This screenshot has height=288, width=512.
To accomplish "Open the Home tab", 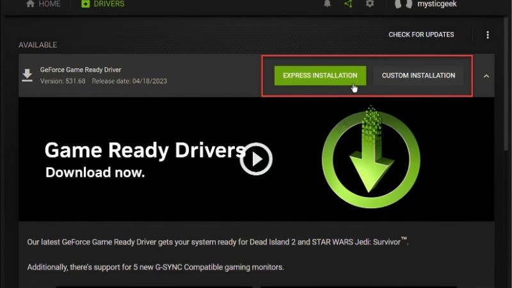I will coord(43,4).
